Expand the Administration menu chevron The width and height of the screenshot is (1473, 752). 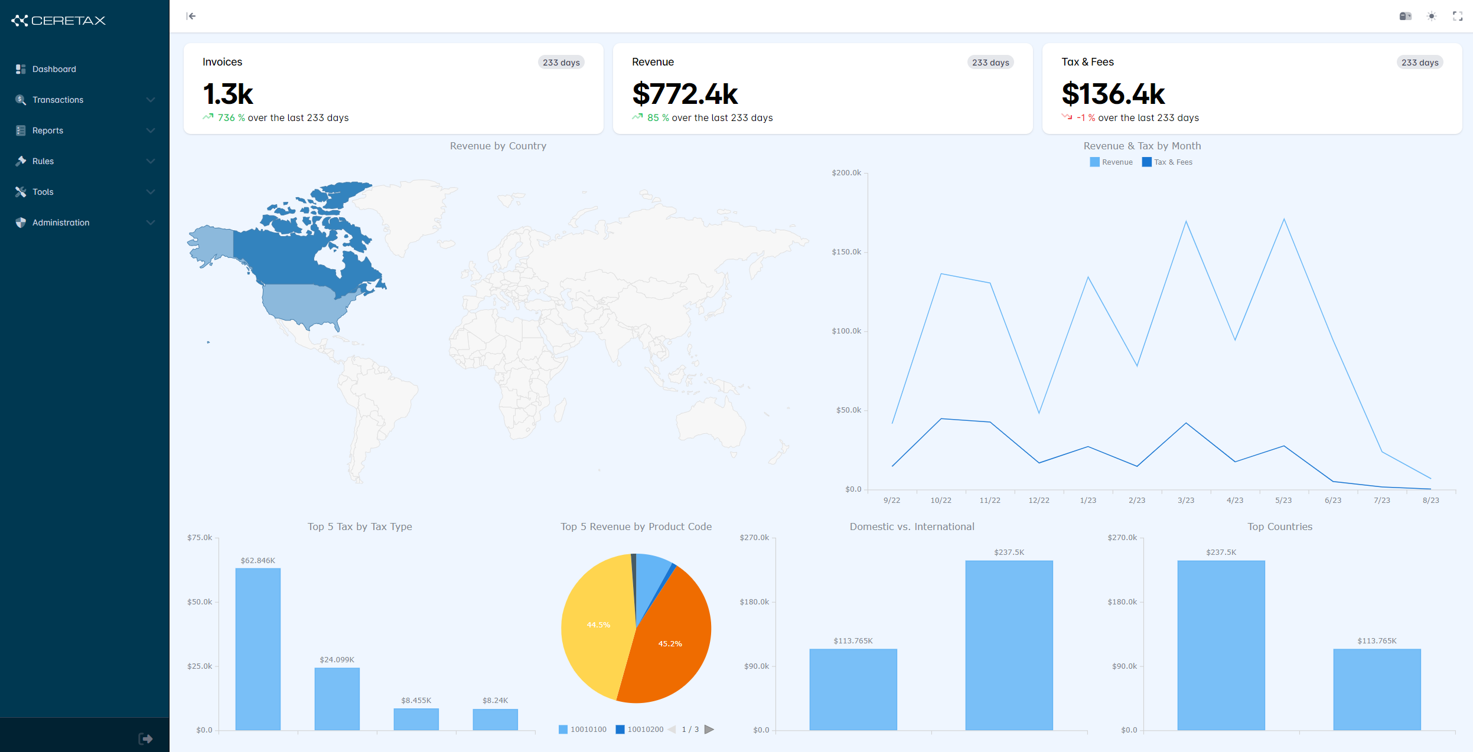point(151,223)
